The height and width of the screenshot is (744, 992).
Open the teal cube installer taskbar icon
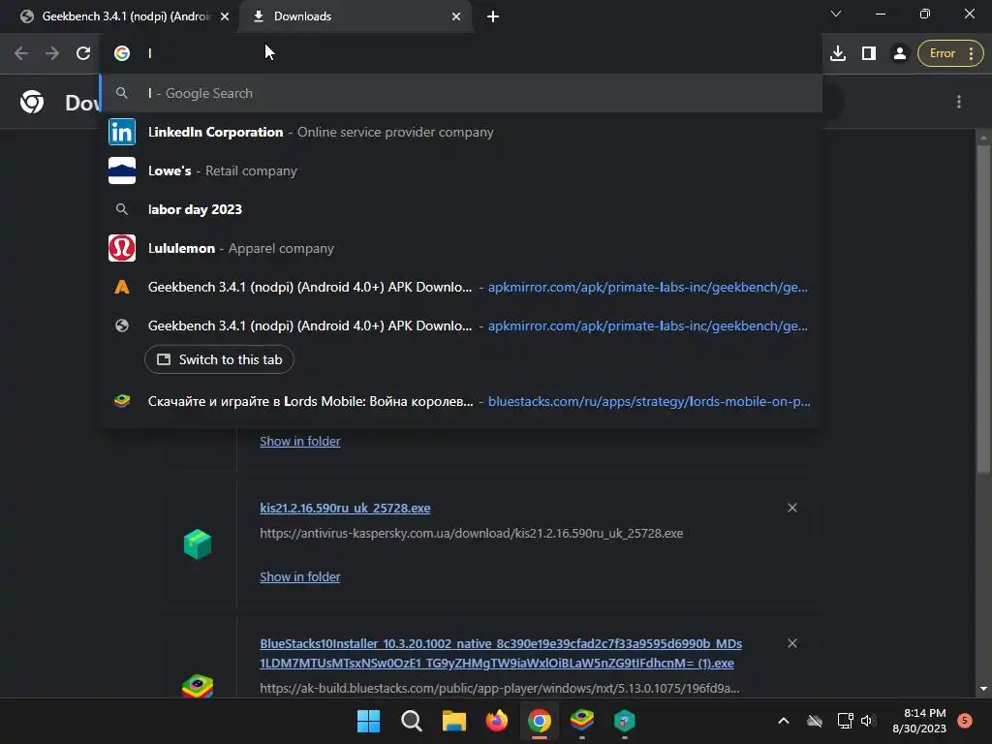pos(625,721)
